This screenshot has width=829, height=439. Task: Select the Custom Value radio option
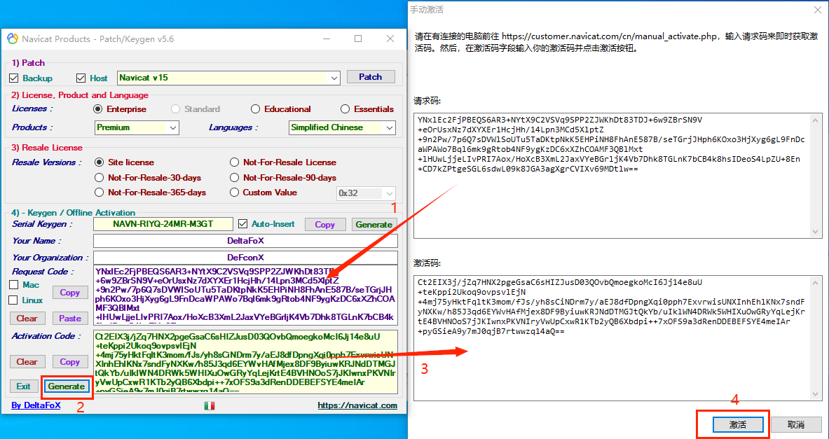pos(234,193)
